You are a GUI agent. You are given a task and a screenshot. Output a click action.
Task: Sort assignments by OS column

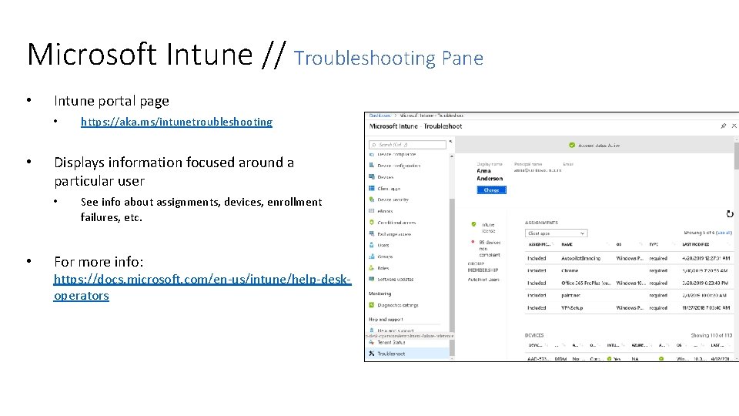tap(619, 244)
